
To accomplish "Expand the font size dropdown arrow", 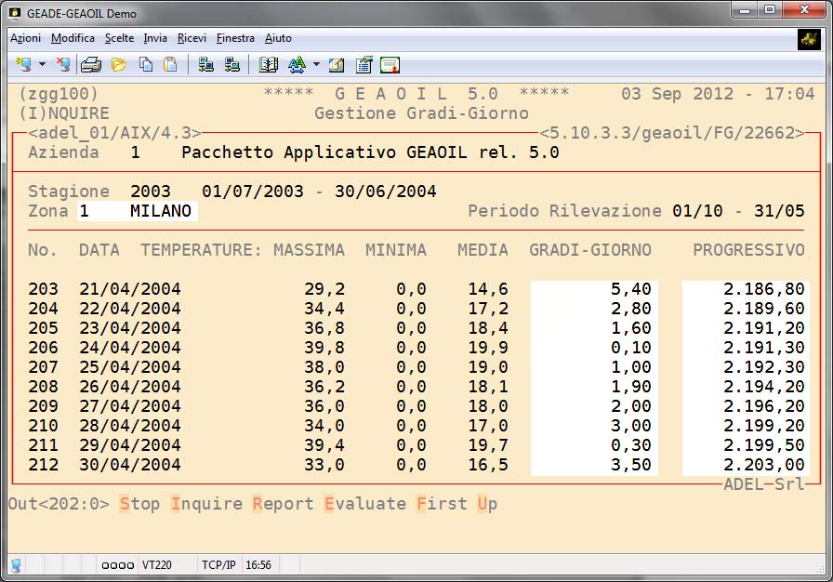I will click(x=316, y=65).
